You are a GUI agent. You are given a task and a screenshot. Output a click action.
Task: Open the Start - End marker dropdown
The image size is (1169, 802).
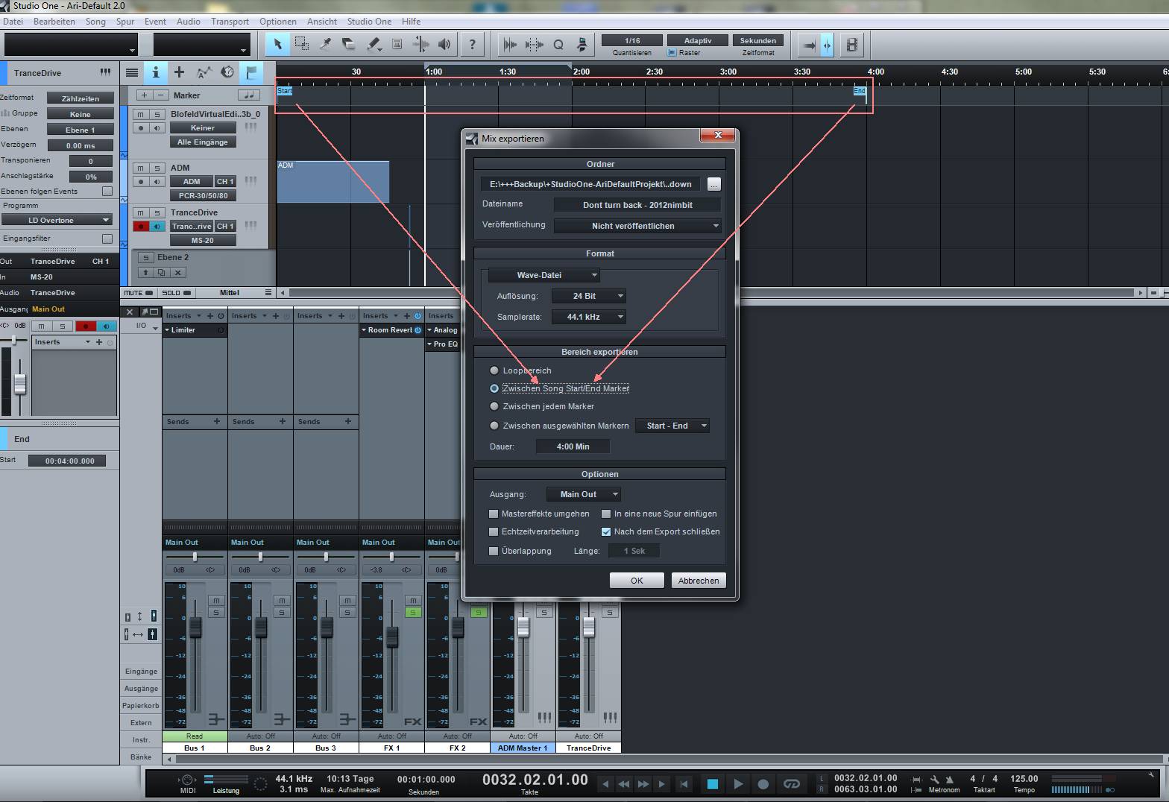click(x=672, y=426)
